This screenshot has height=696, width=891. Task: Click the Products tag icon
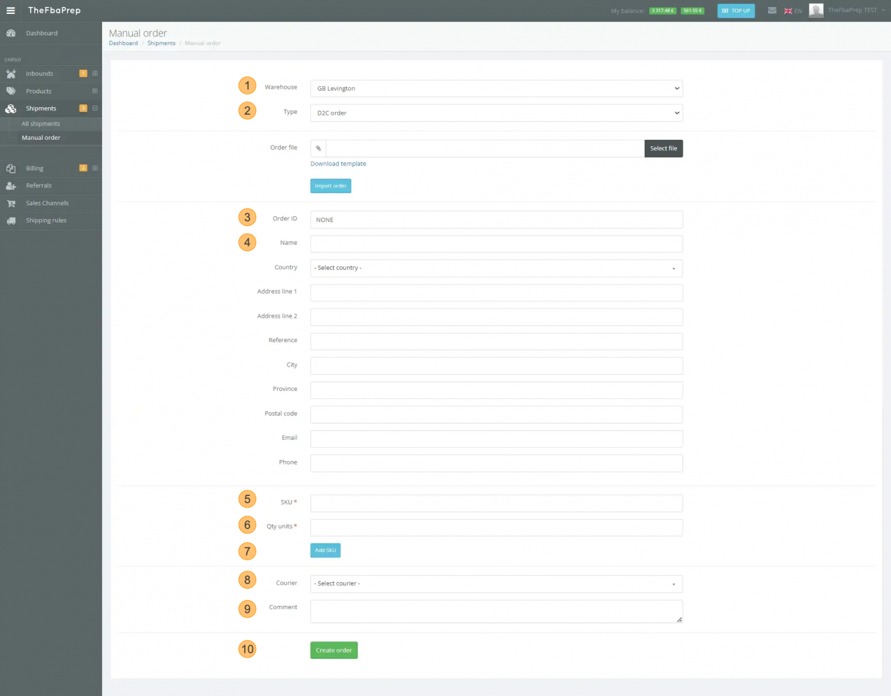pos(11,91)
